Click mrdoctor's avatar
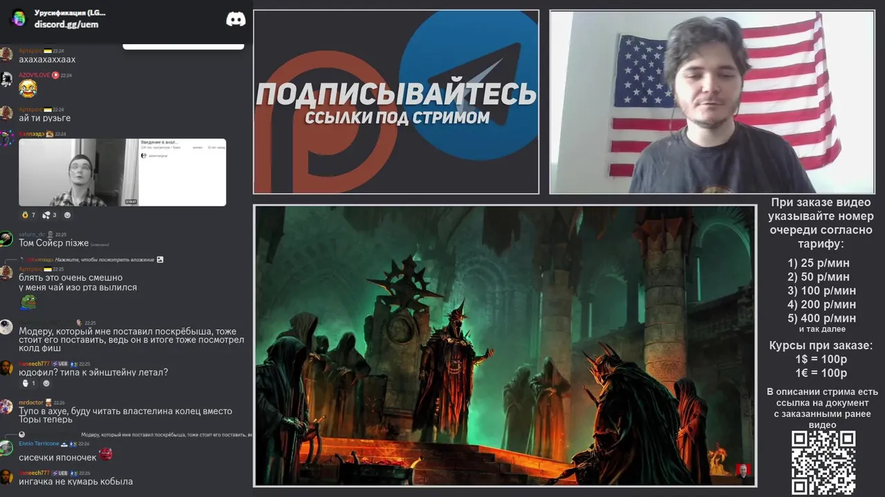This screenshot has width=885, height=497. 6,407
